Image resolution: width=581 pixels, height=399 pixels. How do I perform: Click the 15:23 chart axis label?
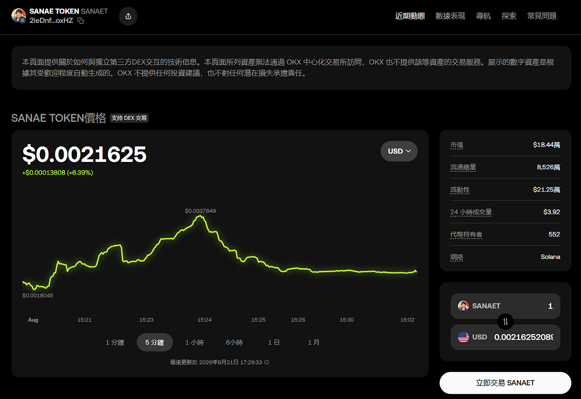click(x=146, y=320)
